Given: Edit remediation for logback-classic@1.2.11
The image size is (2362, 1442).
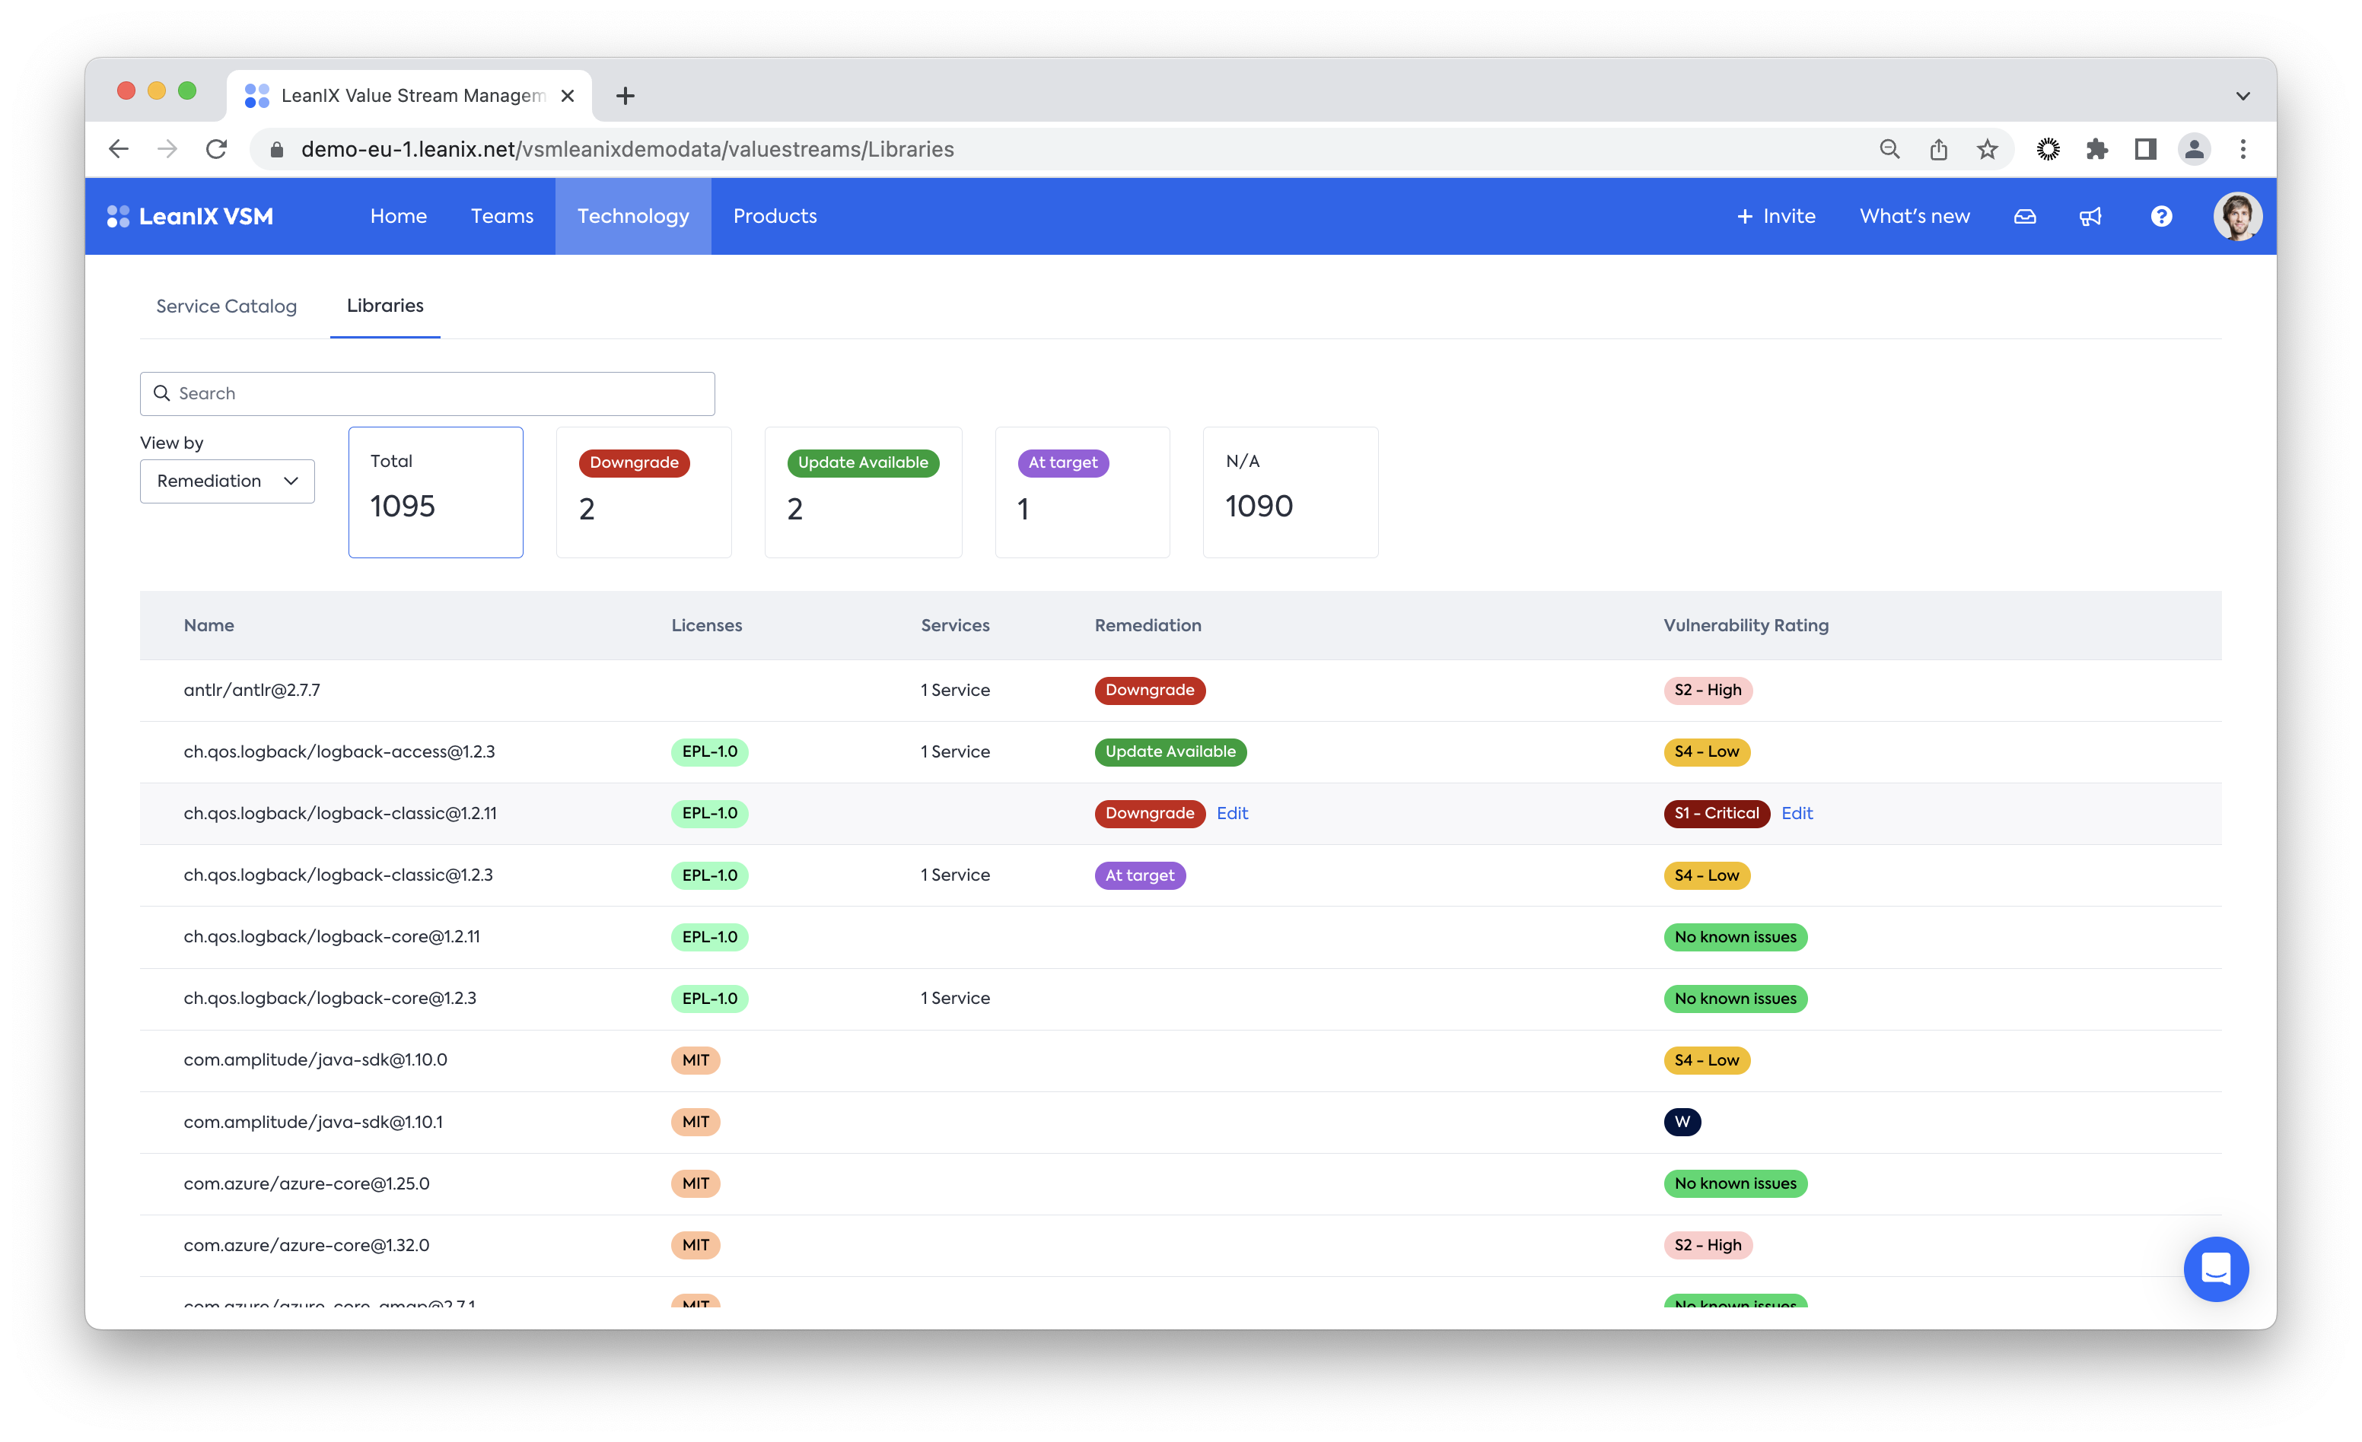Looking at the screenshot, I should [x=1232, y=814].
